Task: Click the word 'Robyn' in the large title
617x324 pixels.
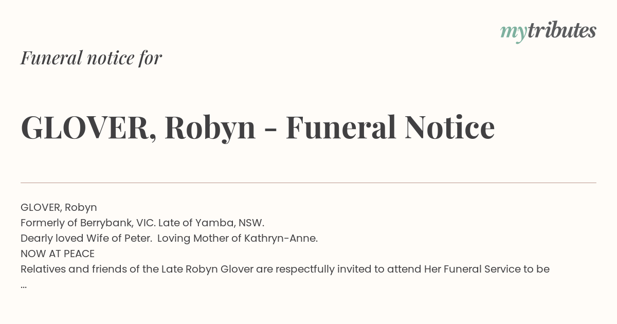Action: [210, 129]
